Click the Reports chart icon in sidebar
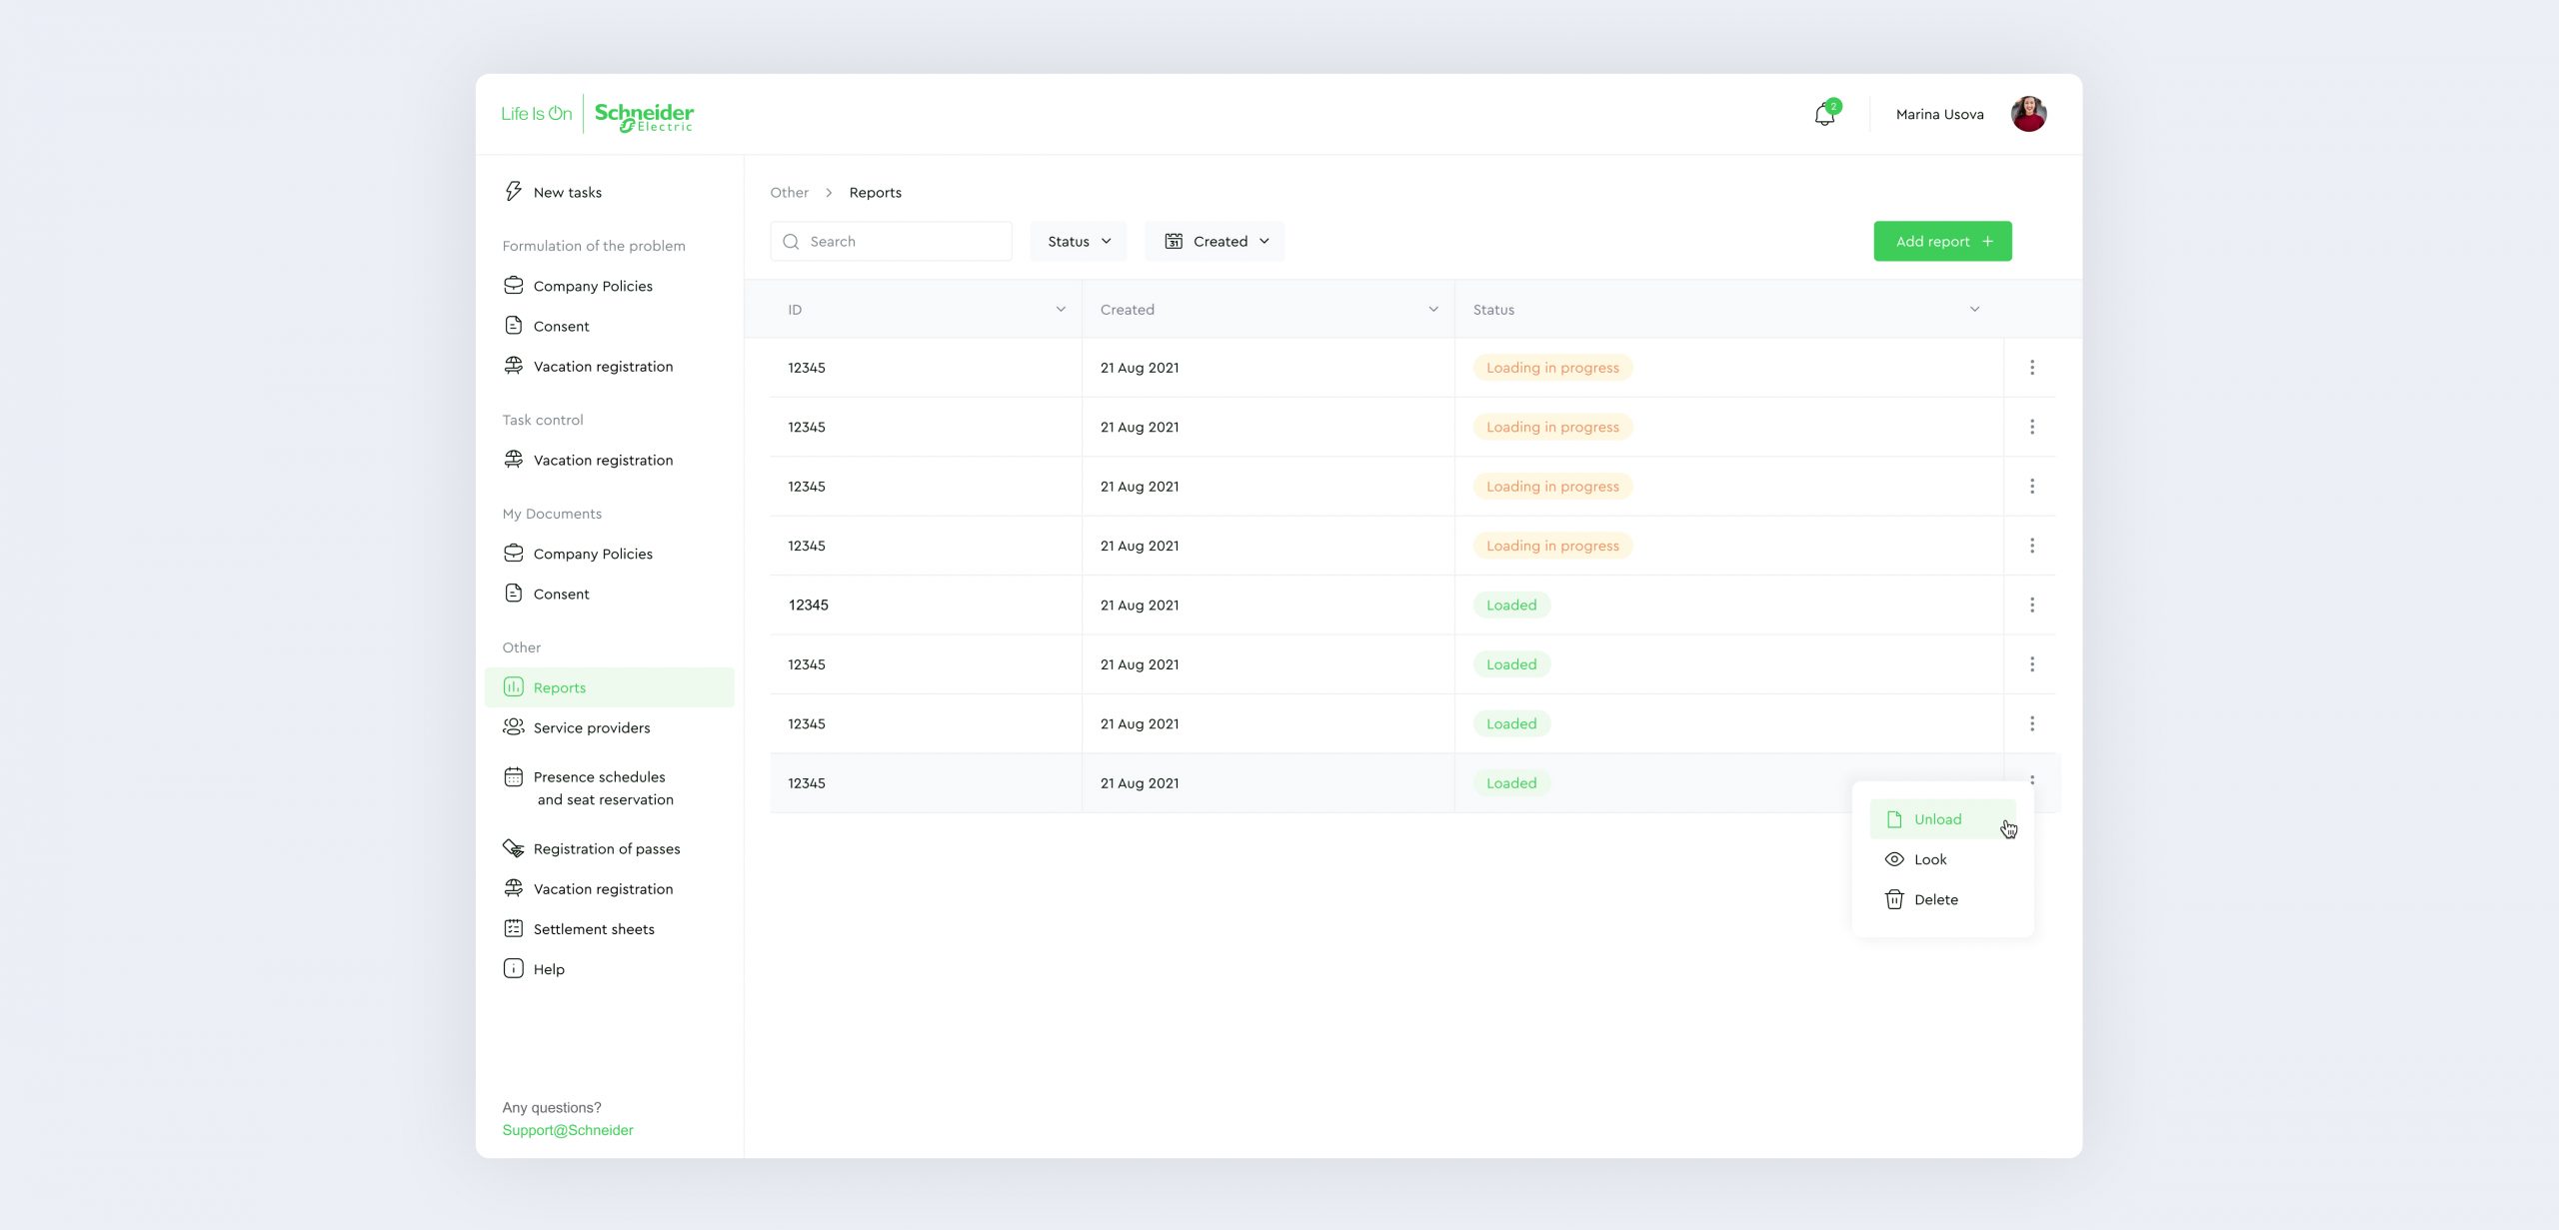 (513, 687)
